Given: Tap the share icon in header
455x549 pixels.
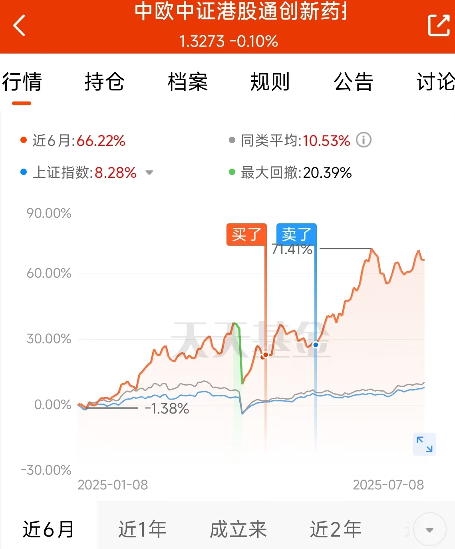Looking at the screenshot, I should (x=439, y=25).
